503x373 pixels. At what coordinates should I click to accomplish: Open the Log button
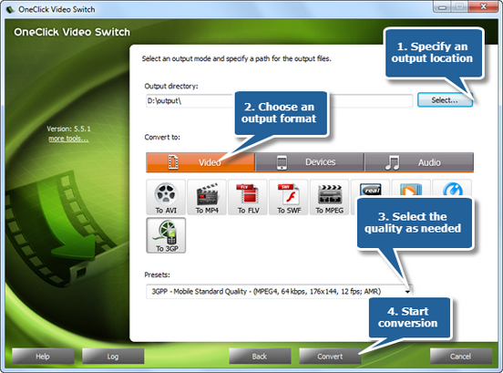(113, 357)
